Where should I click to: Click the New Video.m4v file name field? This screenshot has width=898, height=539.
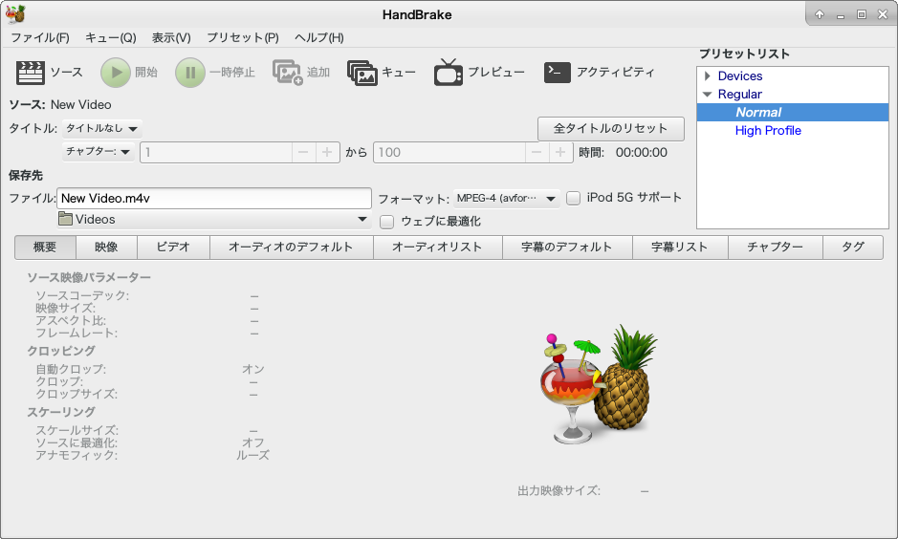pos(214,199)
